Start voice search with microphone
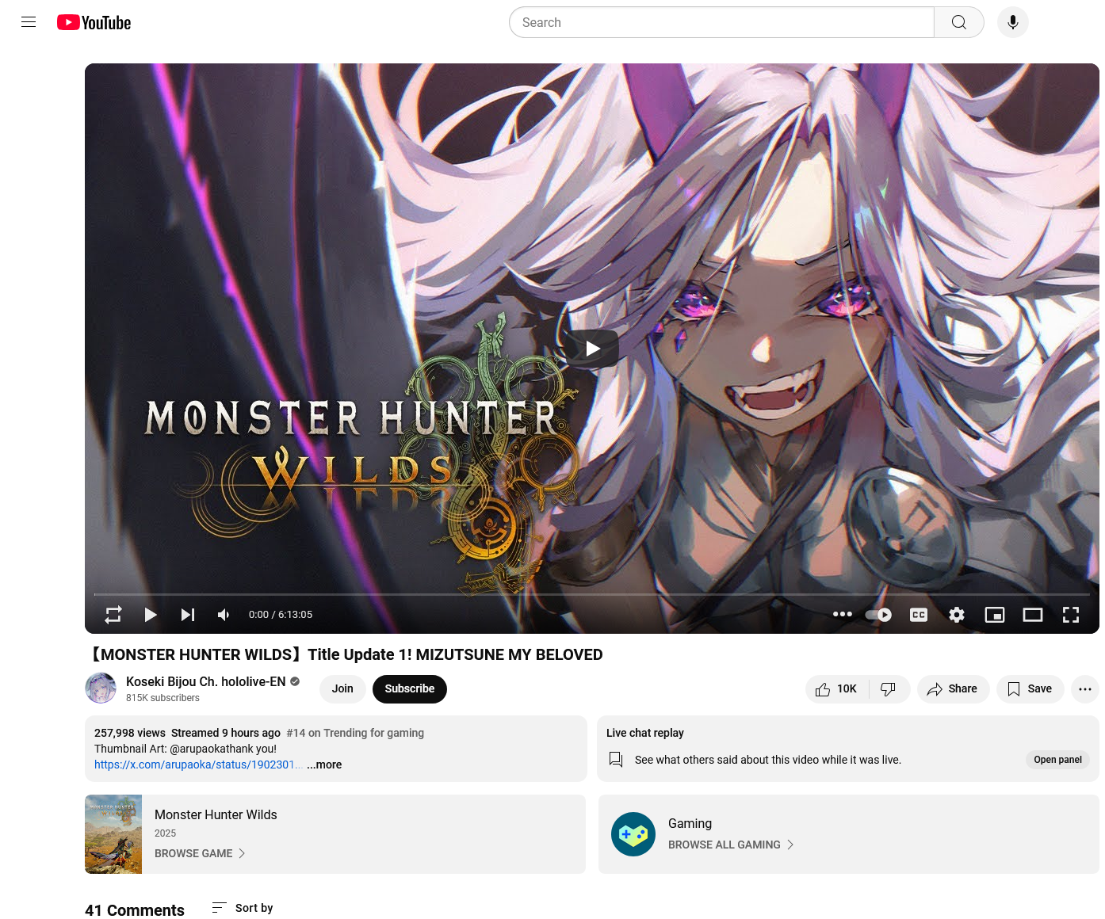The image size is (1105, 919). (x=1013, y=22)
